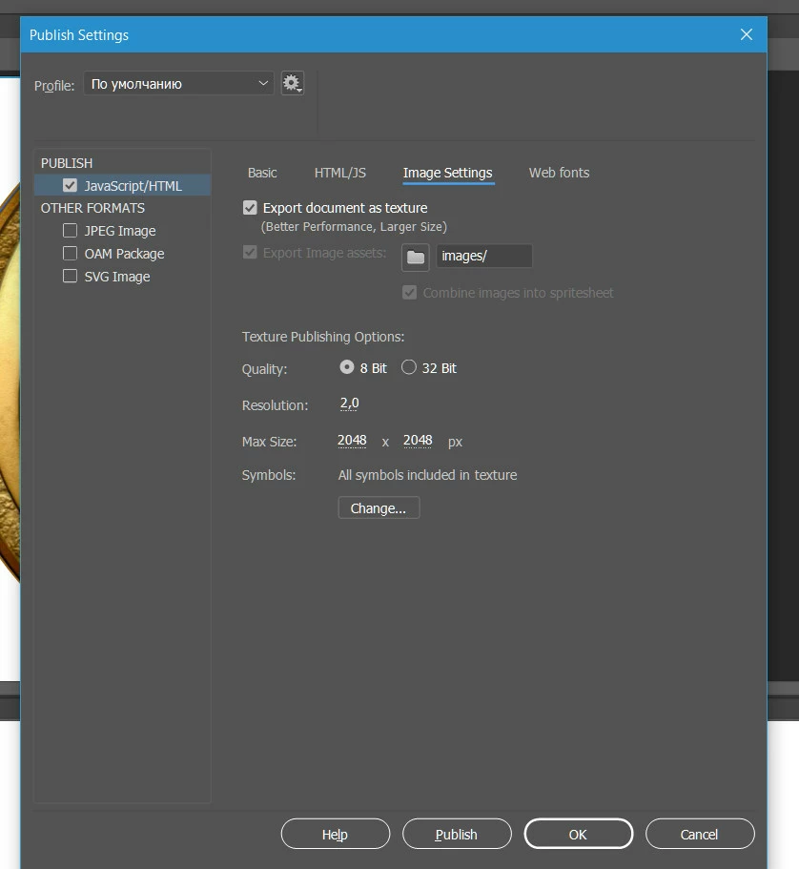Image resolution: width=799 pixels, height=869 pixels.
Task: Click 'All symbols included in texture' text
Action: point(427,475)
